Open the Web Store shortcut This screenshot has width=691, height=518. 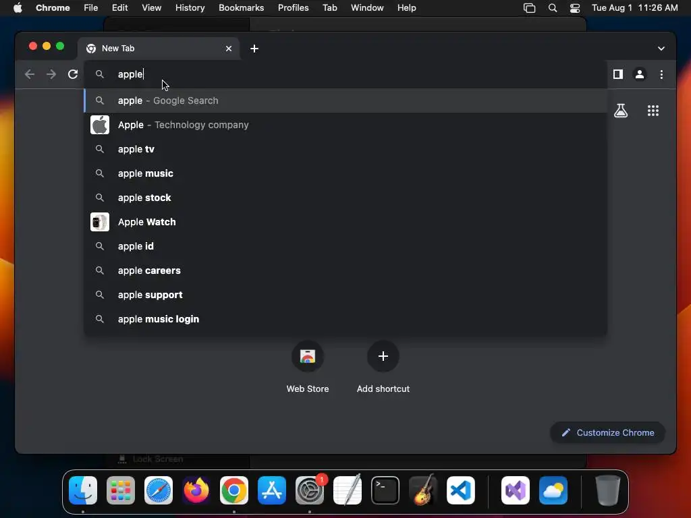tap(308, 367)
